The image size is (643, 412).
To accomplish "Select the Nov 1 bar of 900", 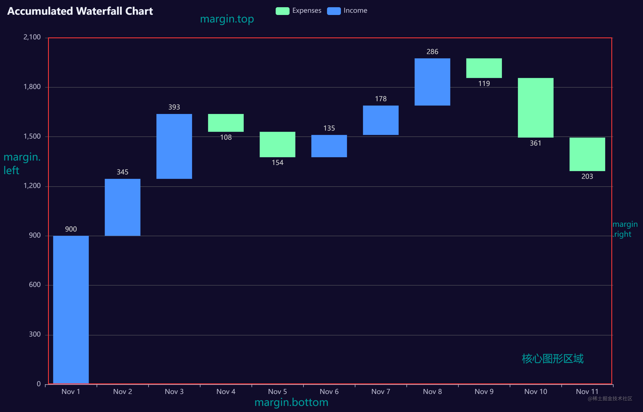I will [71, 310].
